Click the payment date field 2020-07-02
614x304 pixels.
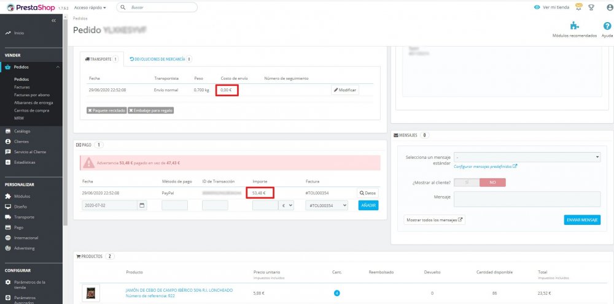pos(110,205)
